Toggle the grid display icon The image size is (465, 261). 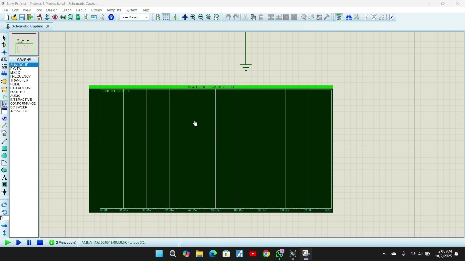[166, 17]
